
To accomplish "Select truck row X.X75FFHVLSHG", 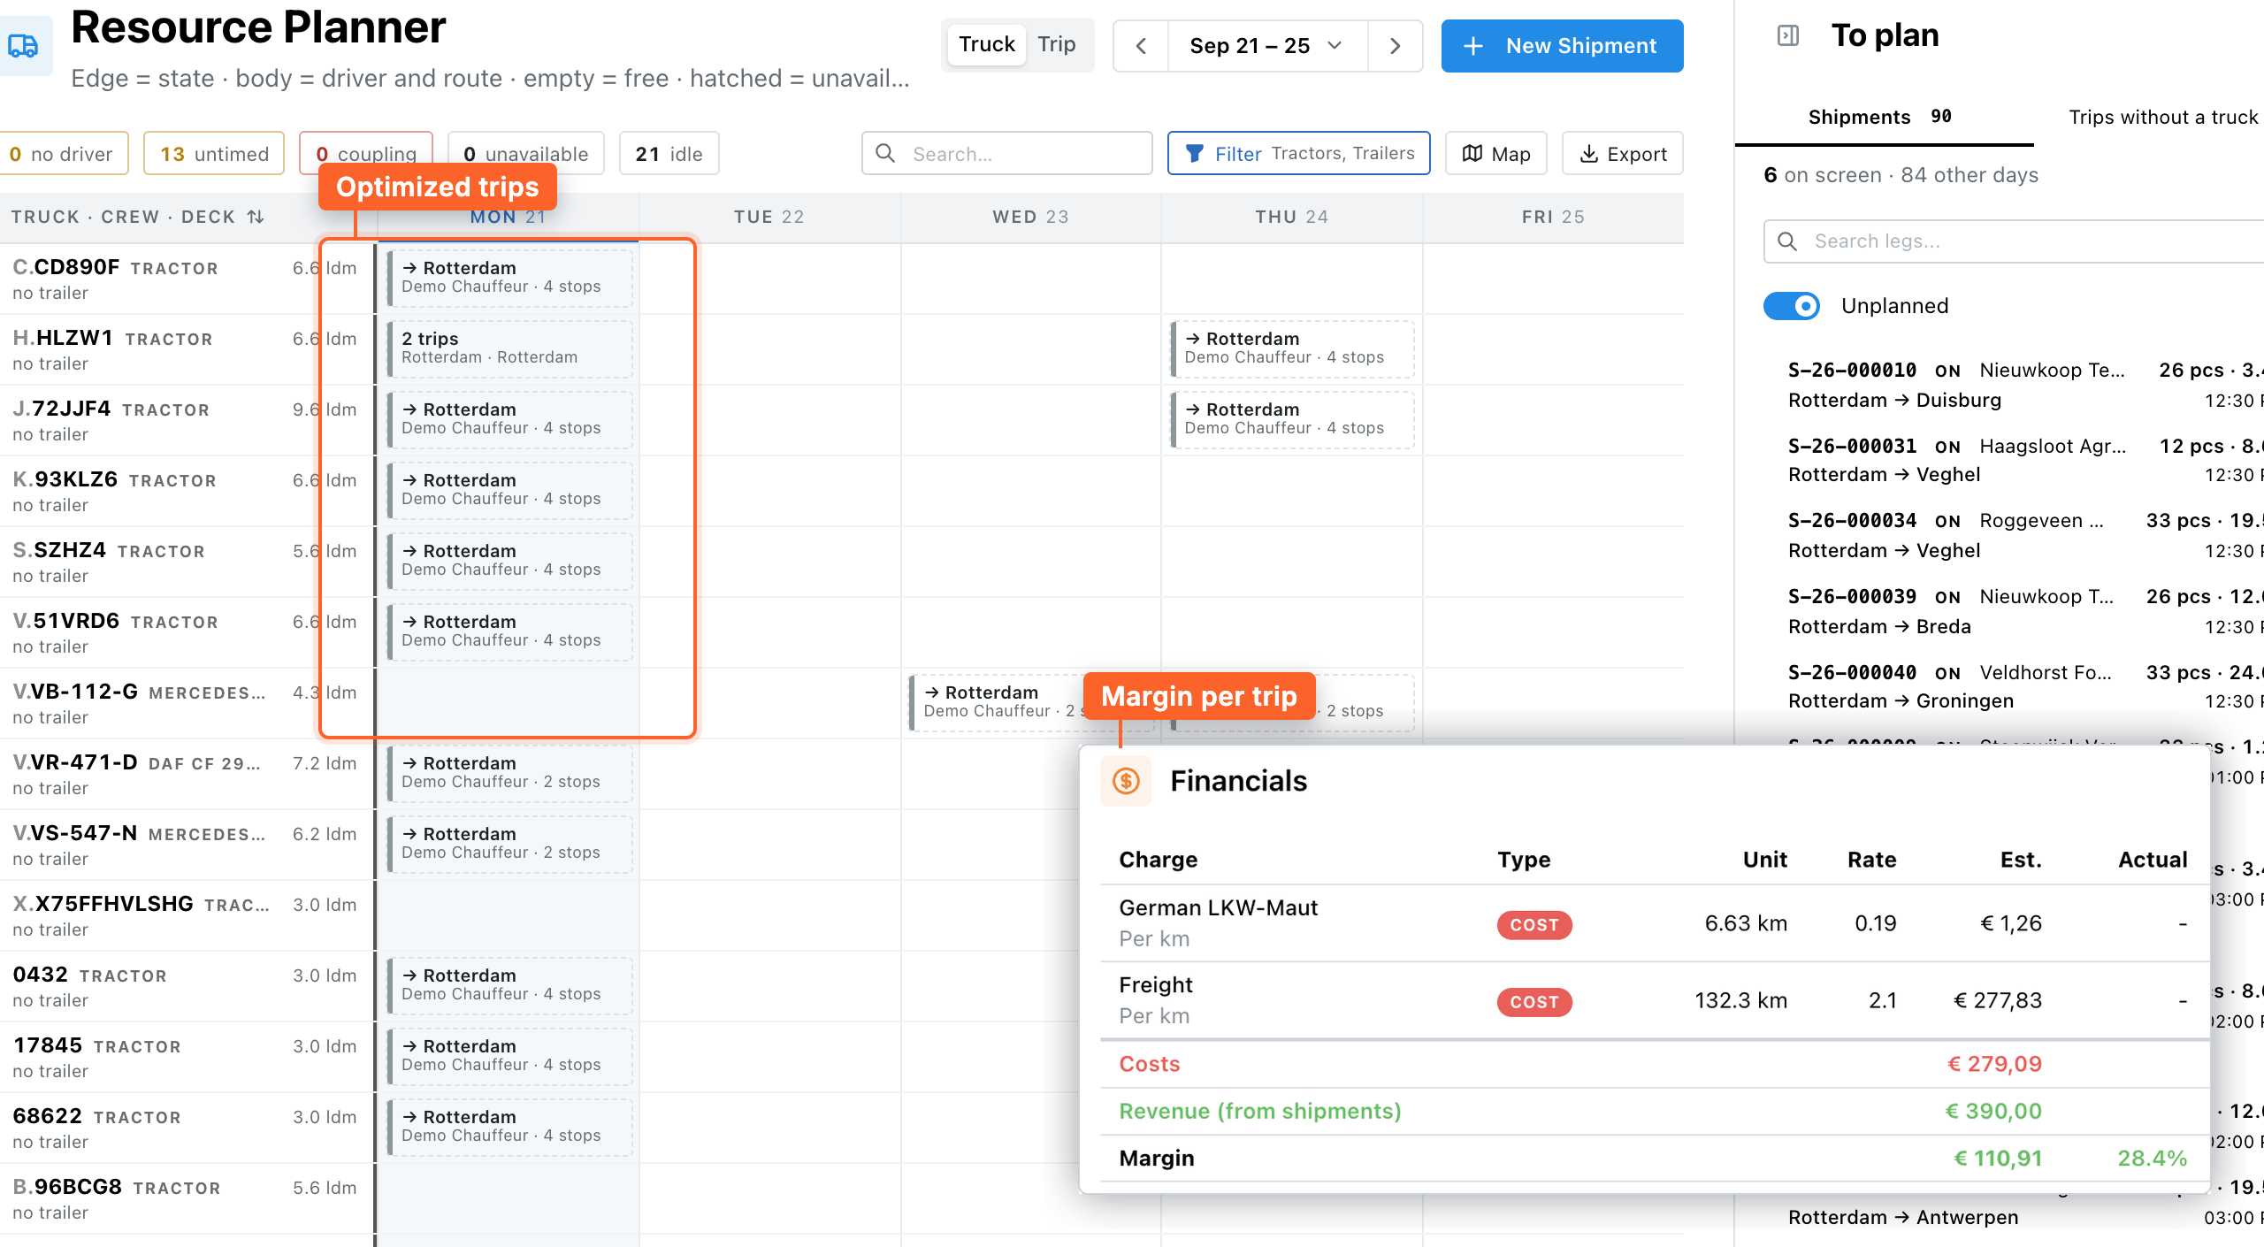I will point(186,915).
